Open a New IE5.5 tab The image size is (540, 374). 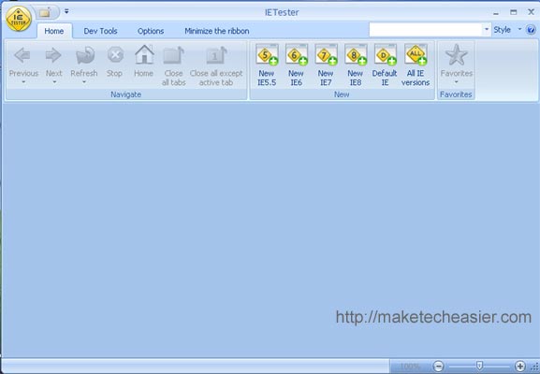tap(267, 65)
